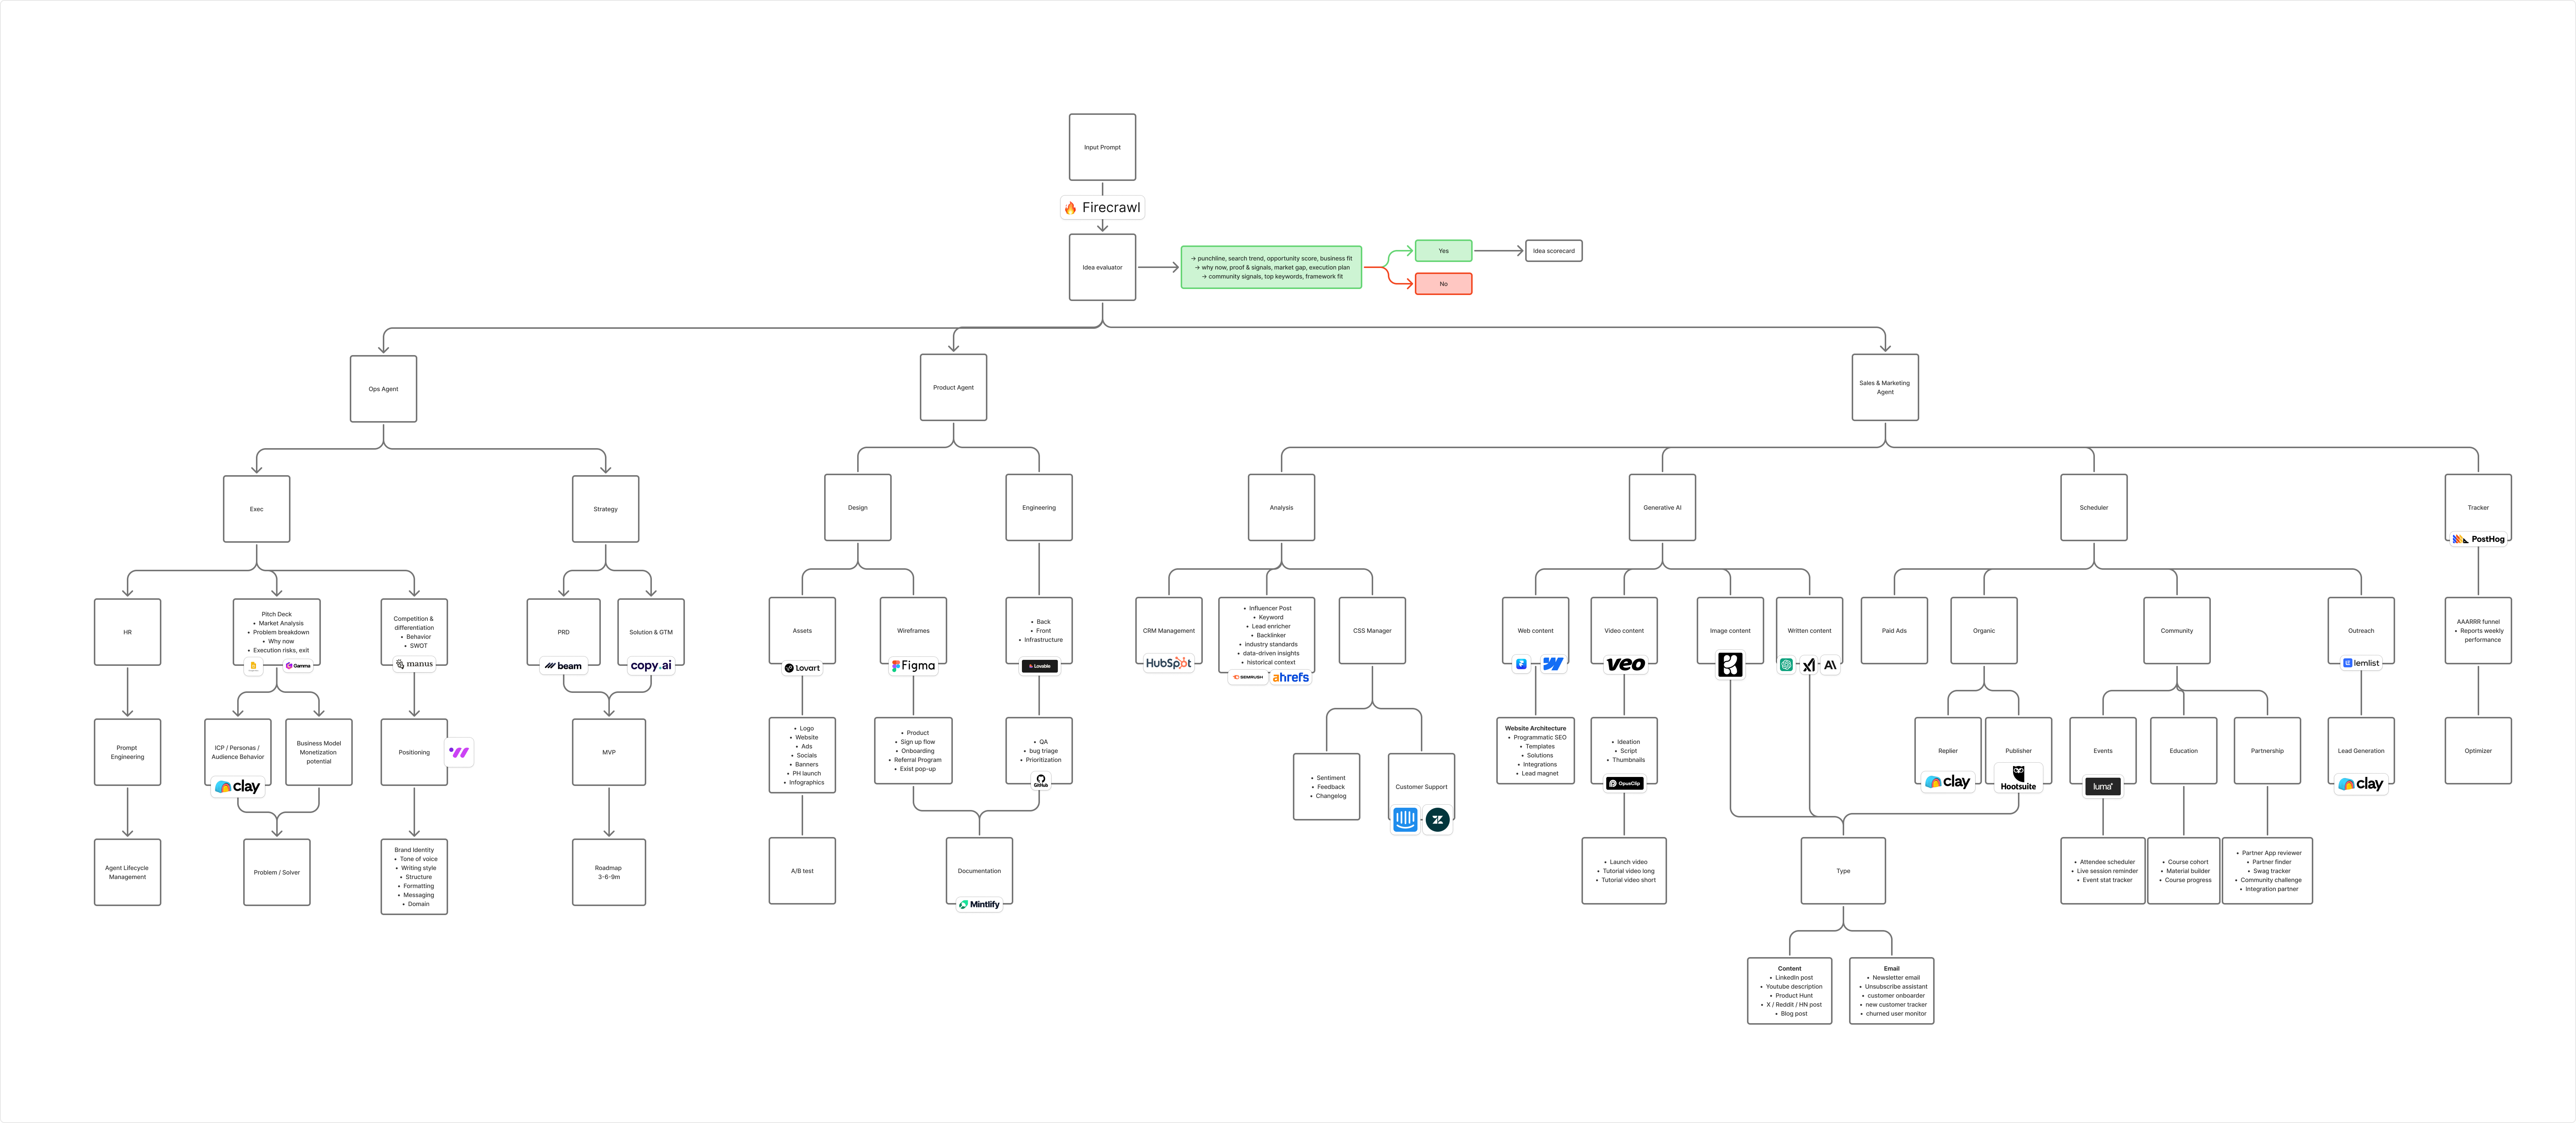Select the copy.ai logo badge
Viewport: 2576px width, 1123px height.
[651, 666]
